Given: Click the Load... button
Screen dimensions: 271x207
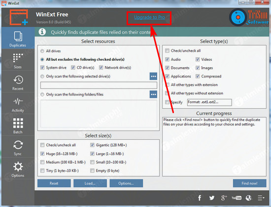Looking at the screenshot, I should (x=90, y=183).
